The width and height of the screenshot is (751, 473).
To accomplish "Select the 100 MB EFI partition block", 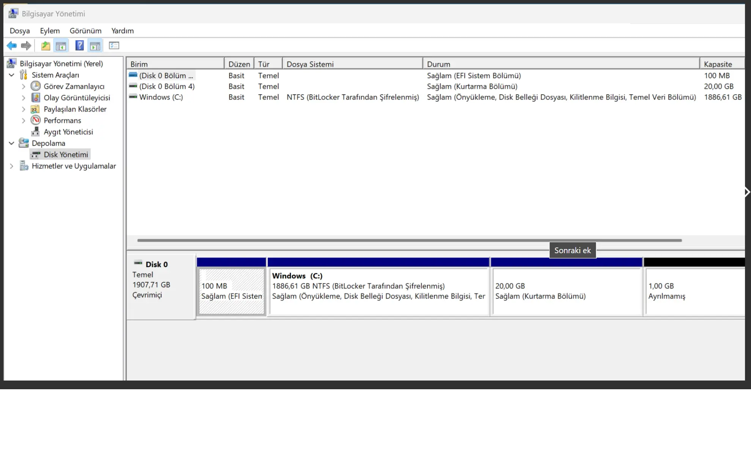I will (231, 291).
